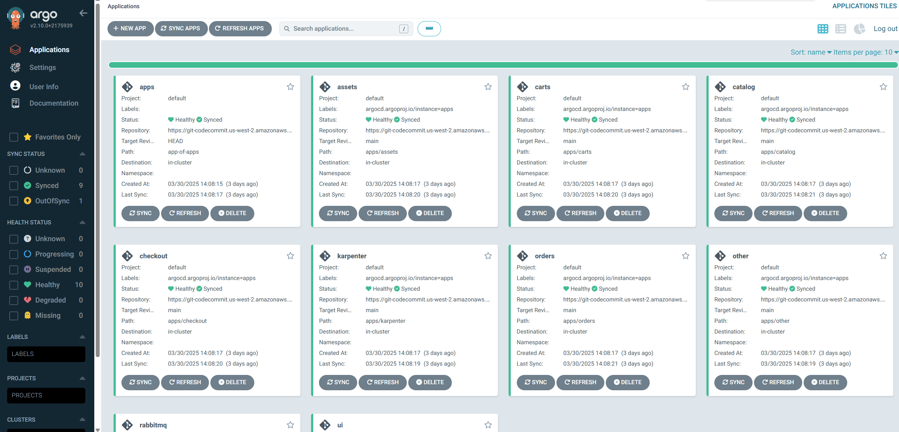Click the git icon on assets tile
The height and width of the screenshot is (432, 899).
325,87
